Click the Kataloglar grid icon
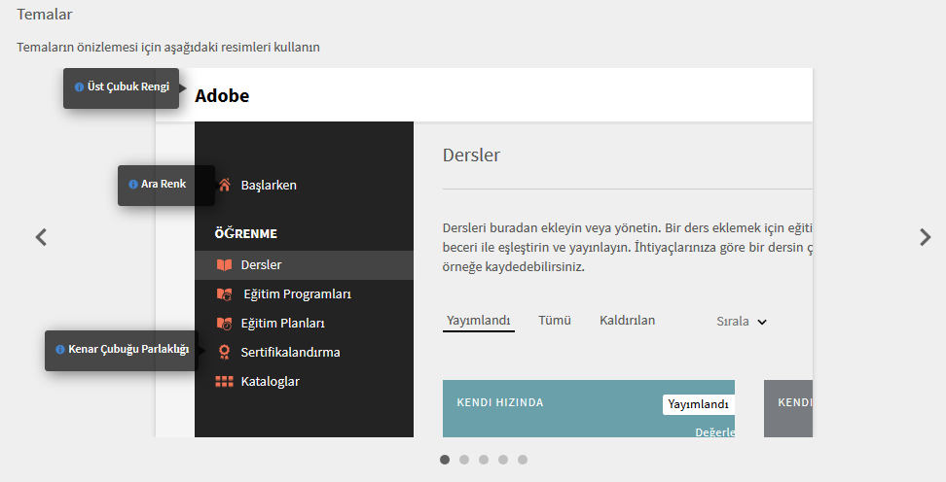This screenshot has height=482, width=946. pyautogui.click(x=225, y=381)
